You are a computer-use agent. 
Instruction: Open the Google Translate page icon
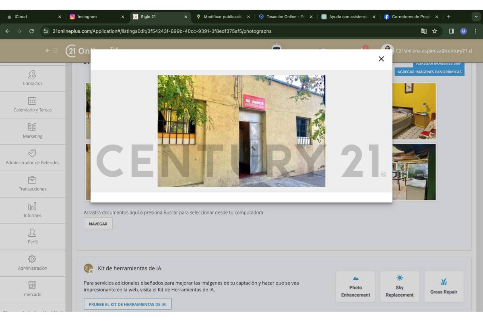click(x=424, y=31)
